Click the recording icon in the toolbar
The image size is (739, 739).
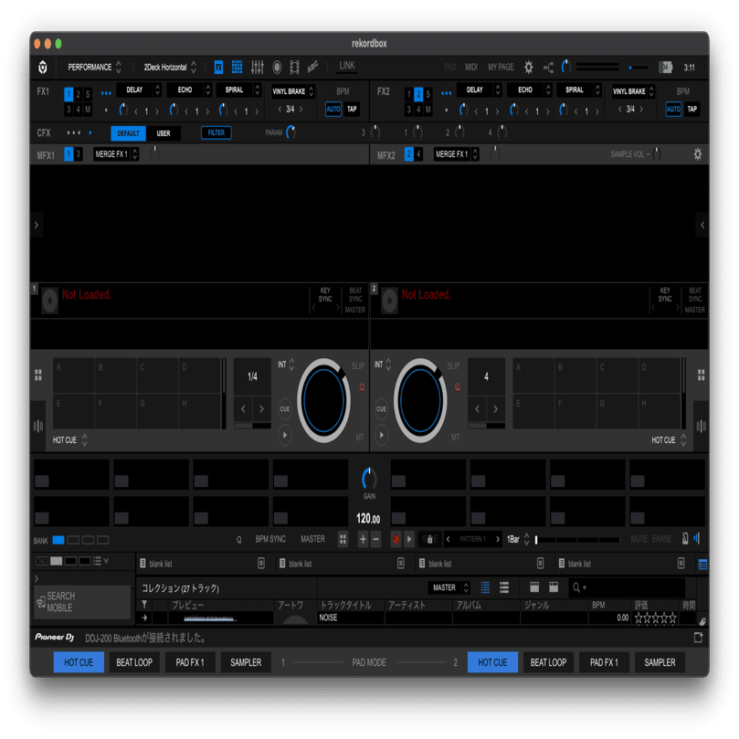278,67
